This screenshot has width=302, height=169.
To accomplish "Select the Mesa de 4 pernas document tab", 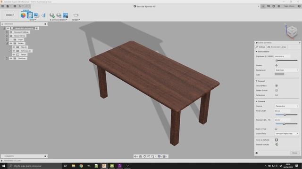I will point(145,6).
